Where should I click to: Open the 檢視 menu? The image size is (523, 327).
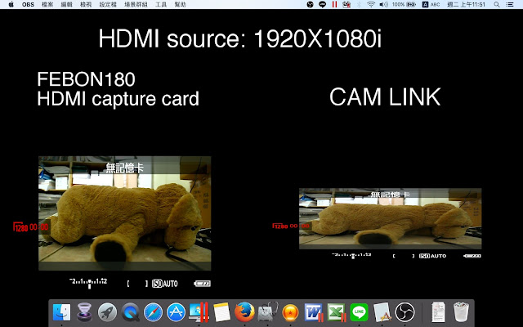(x=86, y=4)
